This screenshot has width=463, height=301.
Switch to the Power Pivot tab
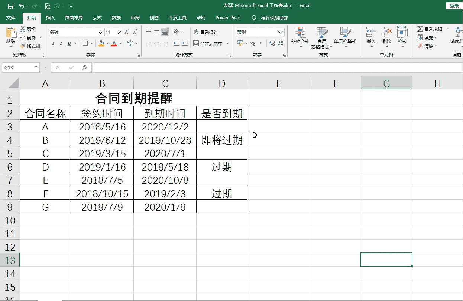click(228, 18)
